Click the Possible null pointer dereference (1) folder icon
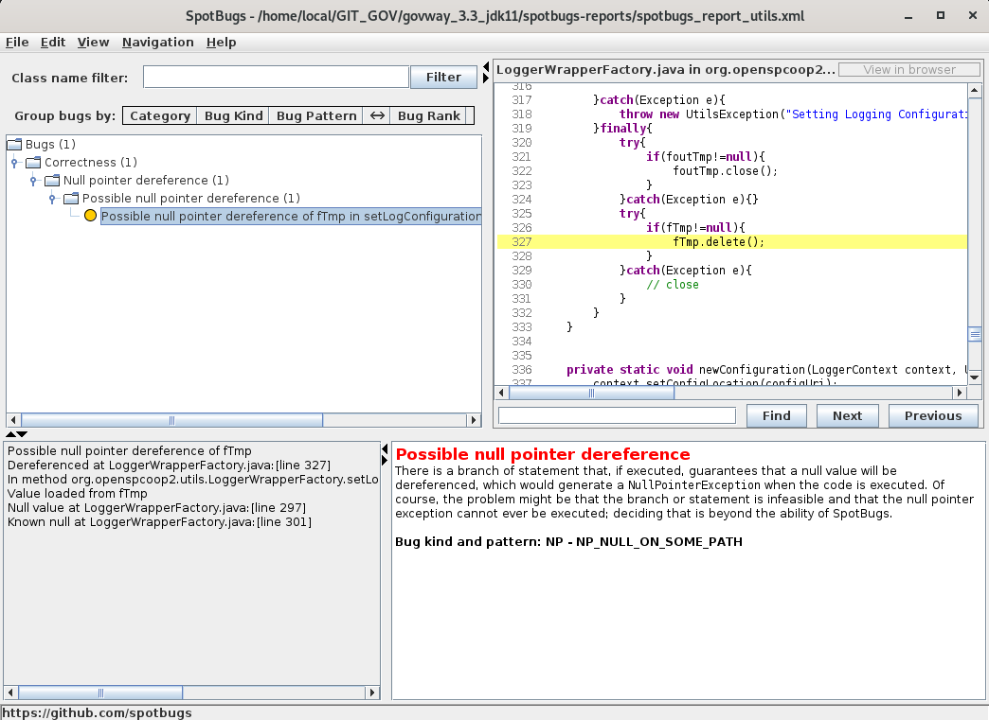Viewport: 989px width, 720px height. [71, 199]
